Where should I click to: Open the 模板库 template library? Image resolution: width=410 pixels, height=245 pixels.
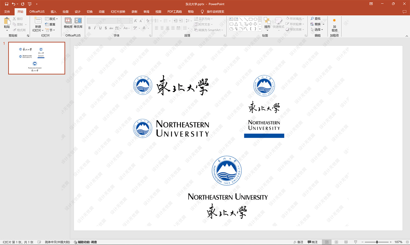(x=68, y=23)
